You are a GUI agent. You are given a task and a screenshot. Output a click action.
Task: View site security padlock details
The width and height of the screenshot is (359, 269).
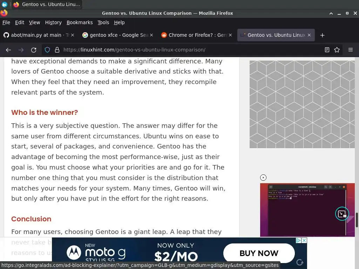coord(57,50)
